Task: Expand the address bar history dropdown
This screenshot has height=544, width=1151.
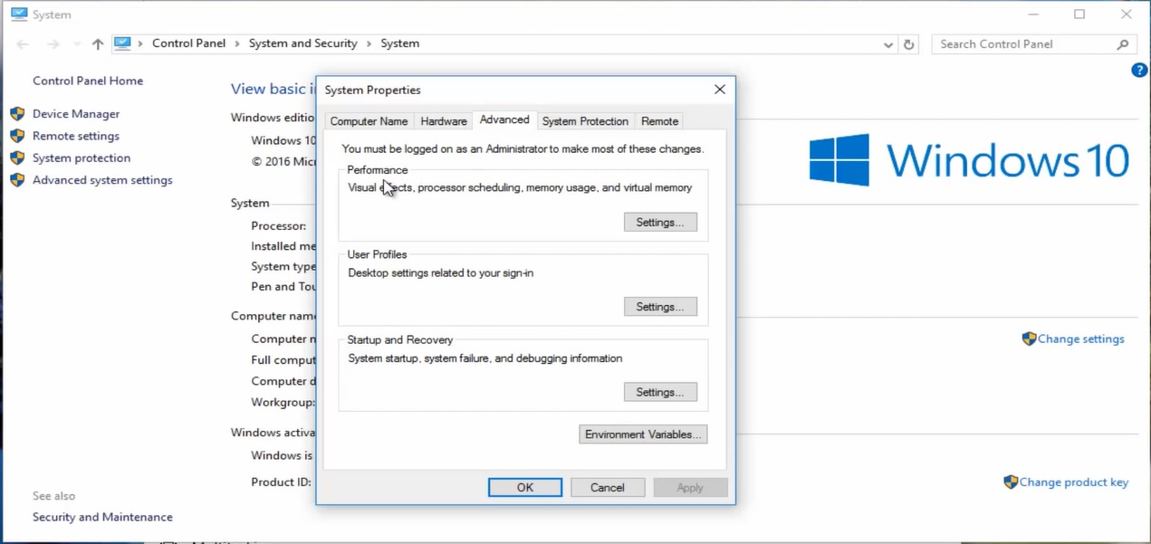Action: [x=888, y=44]
